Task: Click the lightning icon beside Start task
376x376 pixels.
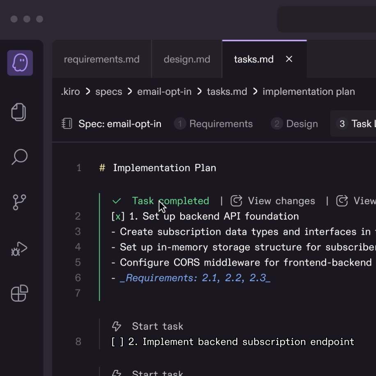Action: (117, 326)
